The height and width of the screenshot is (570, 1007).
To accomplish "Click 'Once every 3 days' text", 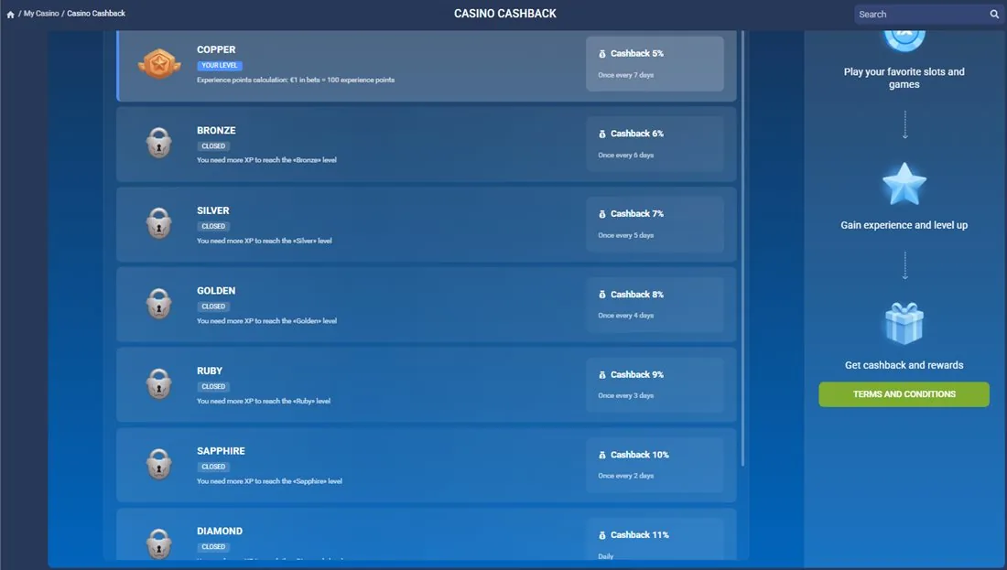I will coord(625,396).
